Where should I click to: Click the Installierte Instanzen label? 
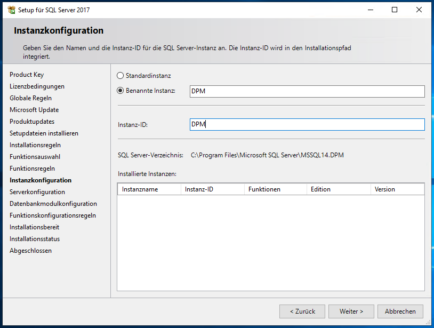[x=147, y=174]
